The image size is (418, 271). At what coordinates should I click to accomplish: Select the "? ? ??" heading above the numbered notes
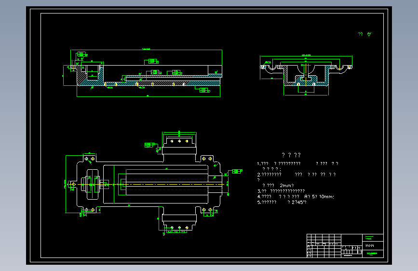click(291, 155)
